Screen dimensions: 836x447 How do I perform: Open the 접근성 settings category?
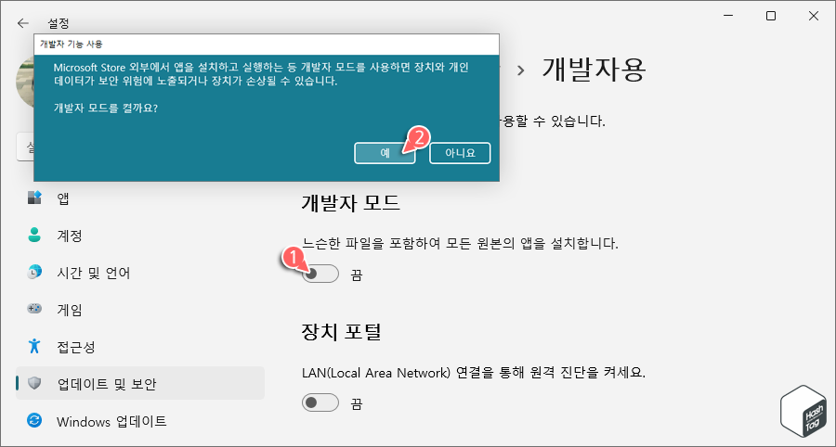pyautogui.click(x=140, y=347)
